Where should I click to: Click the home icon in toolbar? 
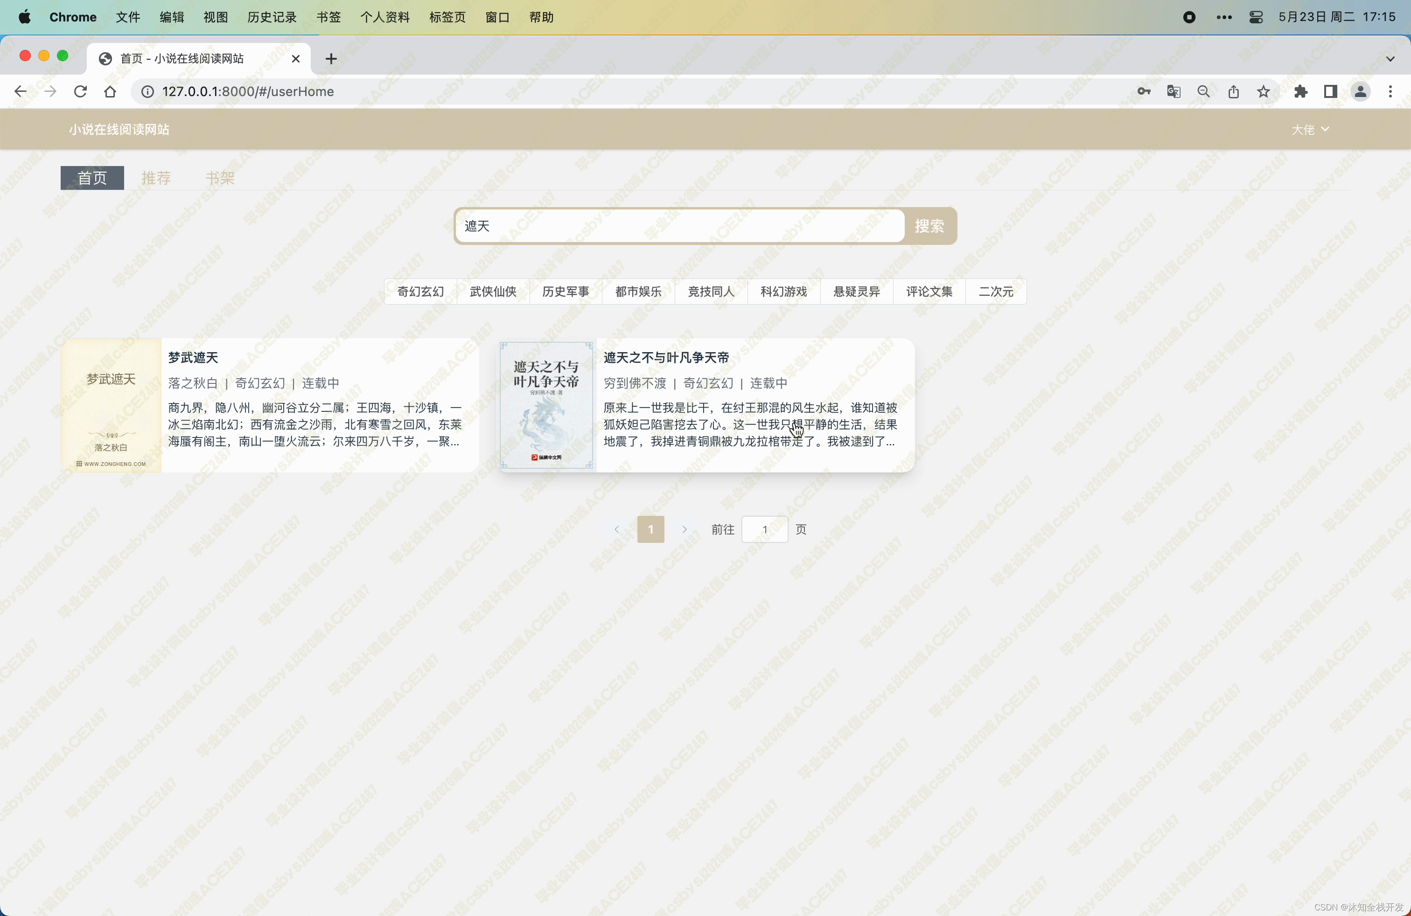tap(110, 91)
